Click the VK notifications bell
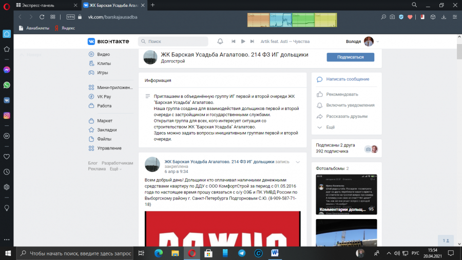Screen dimensions: 462x260 [220, 41]
